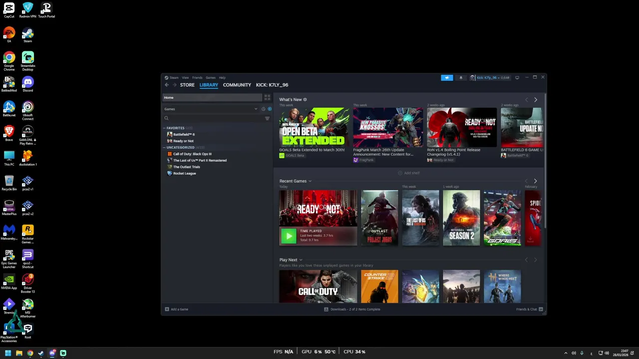Click the Ubisoft Connect desktop icon
The width and height of the screenshot is (639, 359).
click(x=27, y=111)
